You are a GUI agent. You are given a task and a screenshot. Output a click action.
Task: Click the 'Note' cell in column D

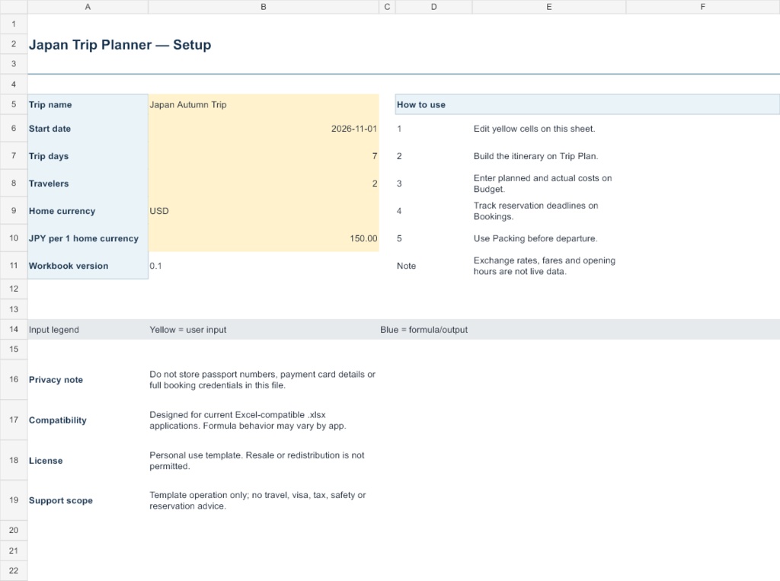coord(433,265)
